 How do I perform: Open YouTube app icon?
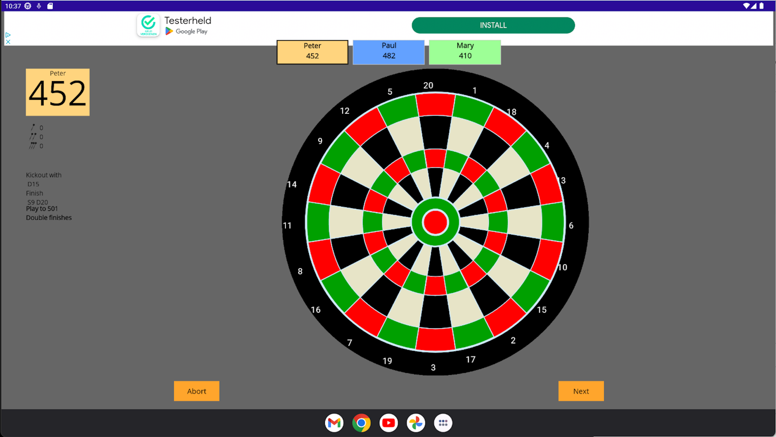coord(389,423)
